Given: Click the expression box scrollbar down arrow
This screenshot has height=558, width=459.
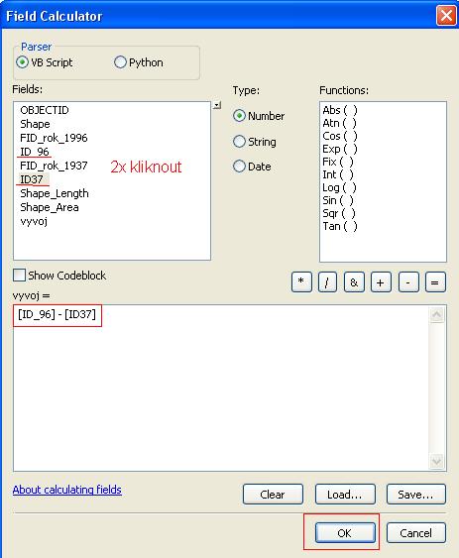Looking at the screenshot, I should tap(436, 462).
